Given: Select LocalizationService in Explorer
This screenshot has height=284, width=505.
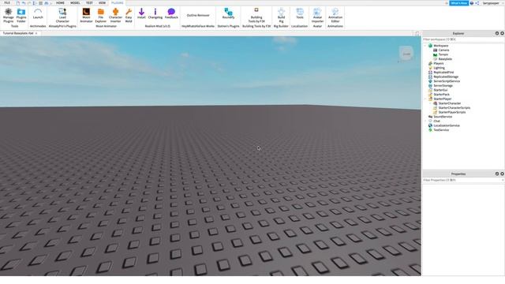Looking at the screenshot, I should pos(447,125).
